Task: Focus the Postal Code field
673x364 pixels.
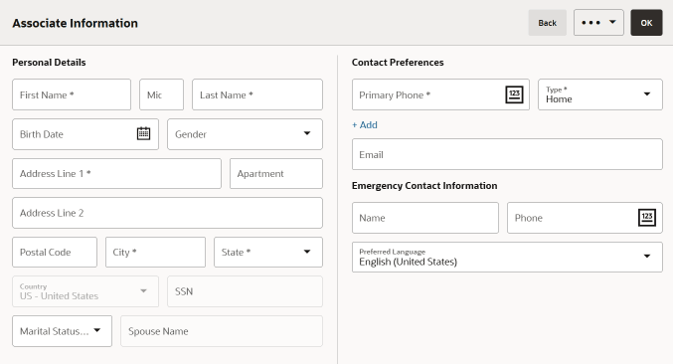Action: tap(55, 252)
